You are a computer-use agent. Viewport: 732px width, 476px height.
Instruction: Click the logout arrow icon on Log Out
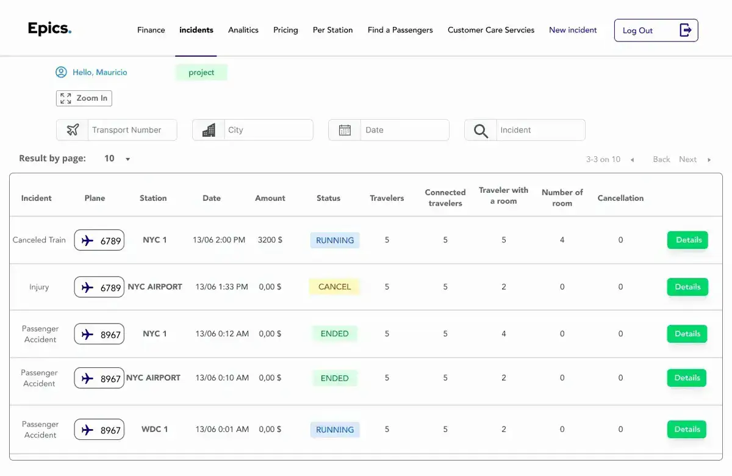[x=686, y=30]
